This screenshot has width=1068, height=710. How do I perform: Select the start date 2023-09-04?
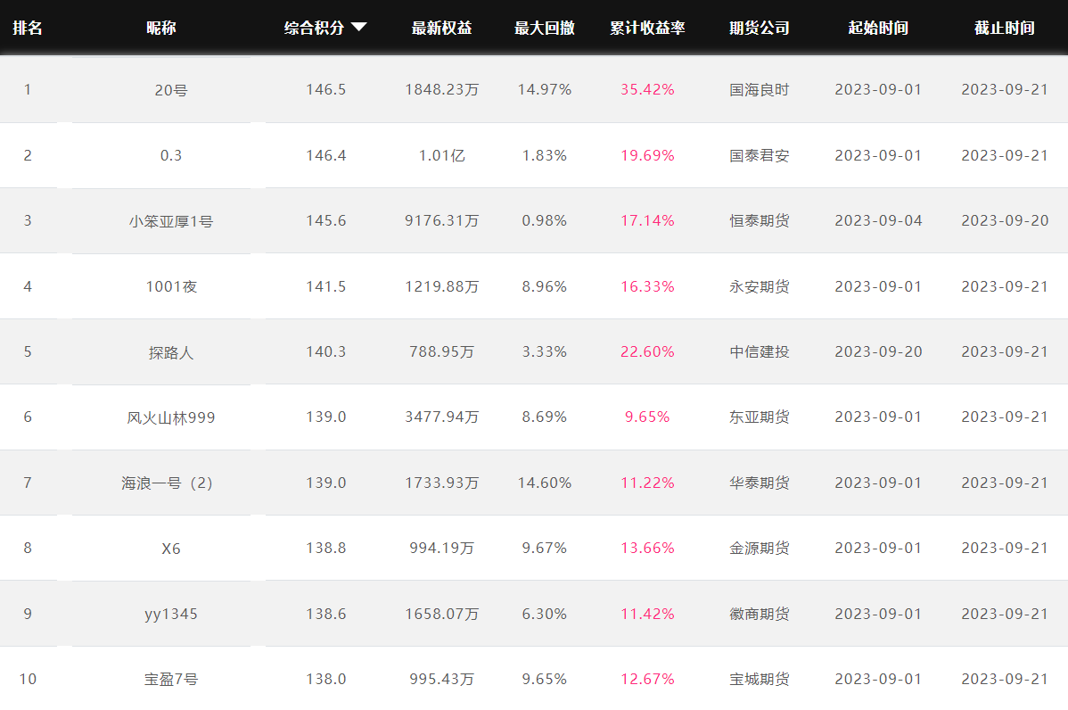click(x=879, y=221)
